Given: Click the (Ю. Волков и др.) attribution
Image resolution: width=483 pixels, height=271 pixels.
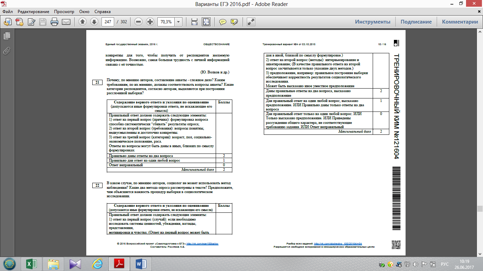Looking at the screenshot, I should (215, 72).
